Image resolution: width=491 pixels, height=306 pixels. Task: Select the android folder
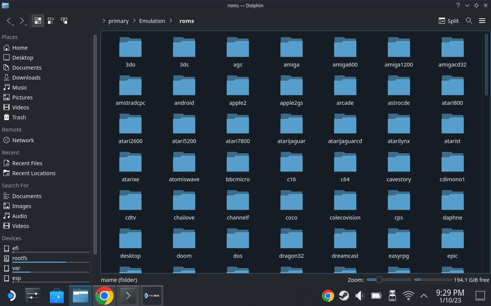(184, 91)
